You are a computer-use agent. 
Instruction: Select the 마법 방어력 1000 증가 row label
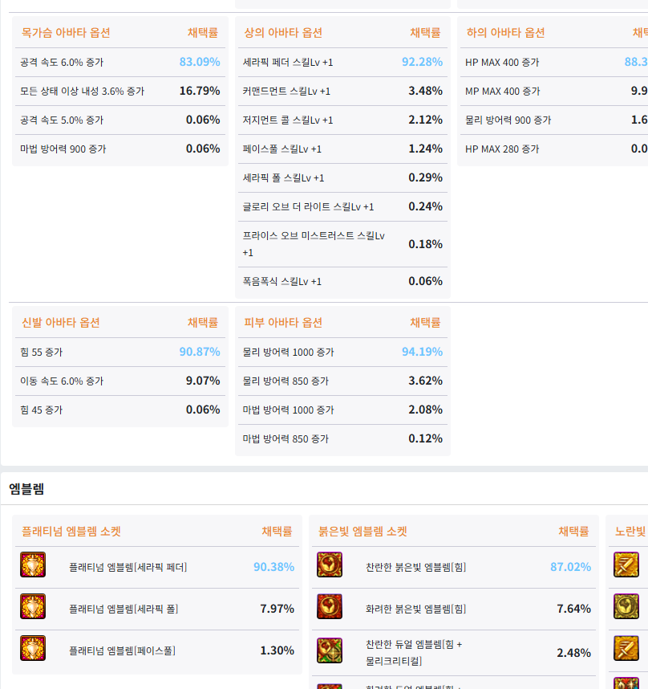288,410
